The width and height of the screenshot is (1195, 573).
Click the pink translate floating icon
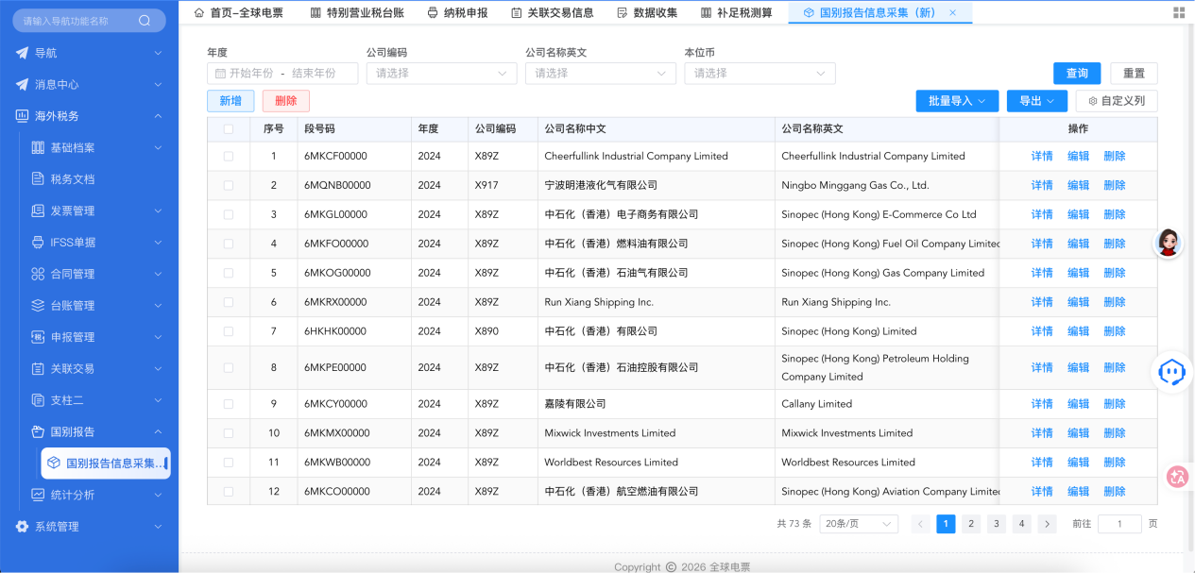(1177, 477)
